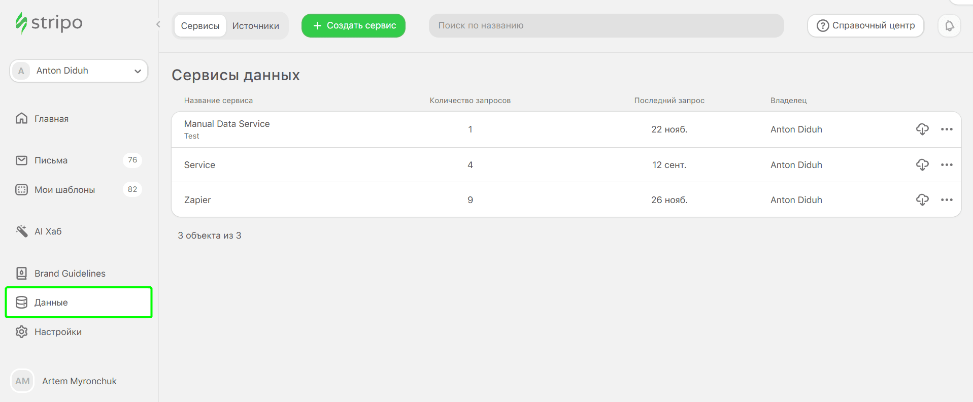973x402 pixels.
Task: Switch to the Сервисы tab
Action: coord(200,26)
